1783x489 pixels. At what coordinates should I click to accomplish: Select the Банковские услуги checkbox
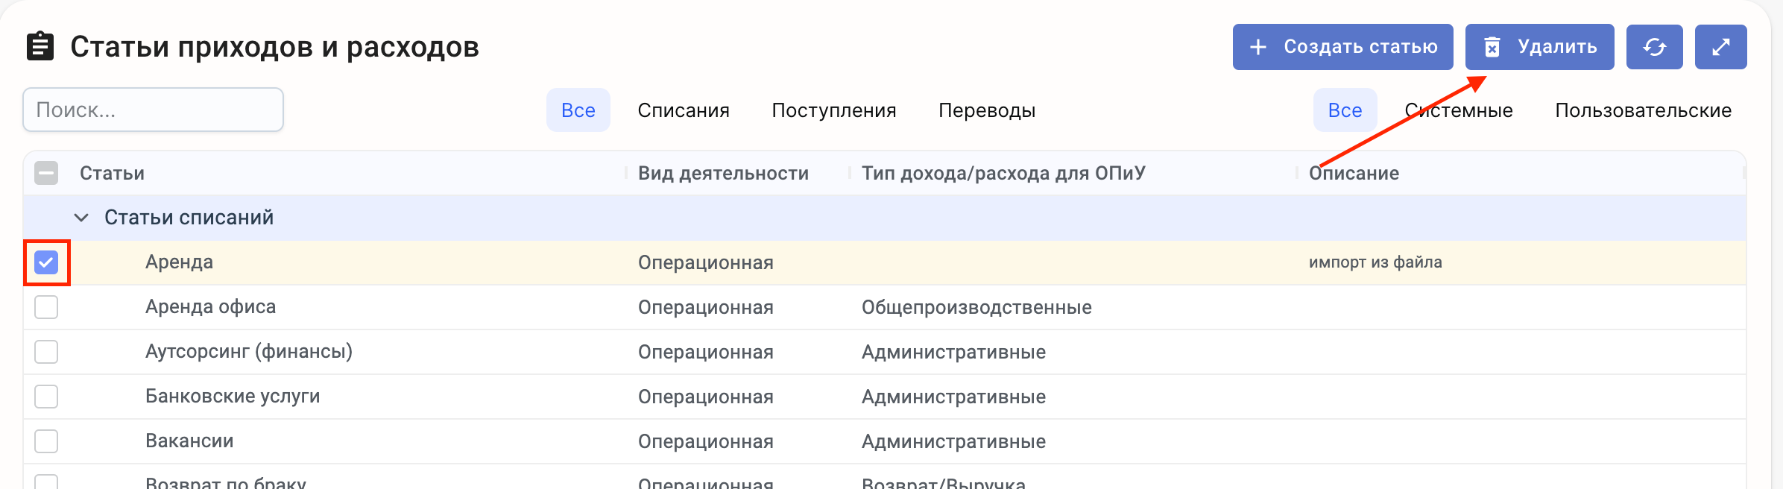pyautogui.click(x=46, y=397)
